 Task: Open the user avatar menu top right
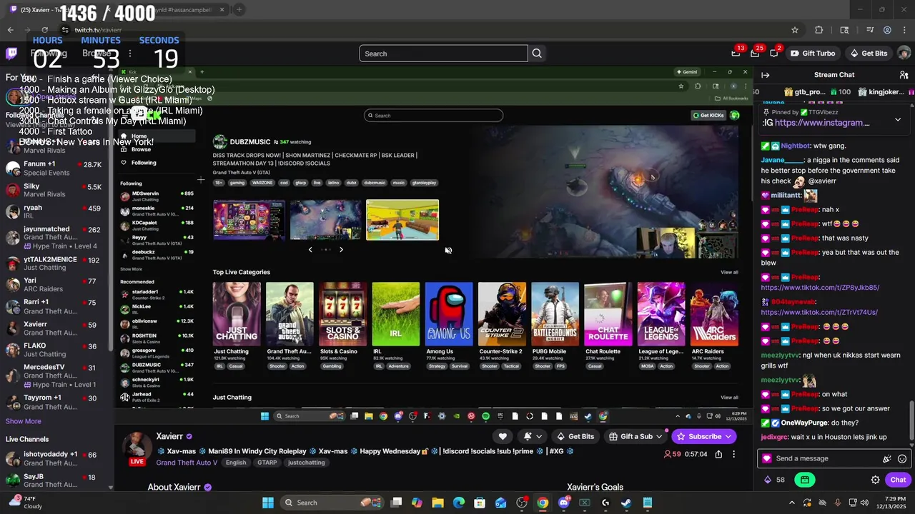pos(904,54)
